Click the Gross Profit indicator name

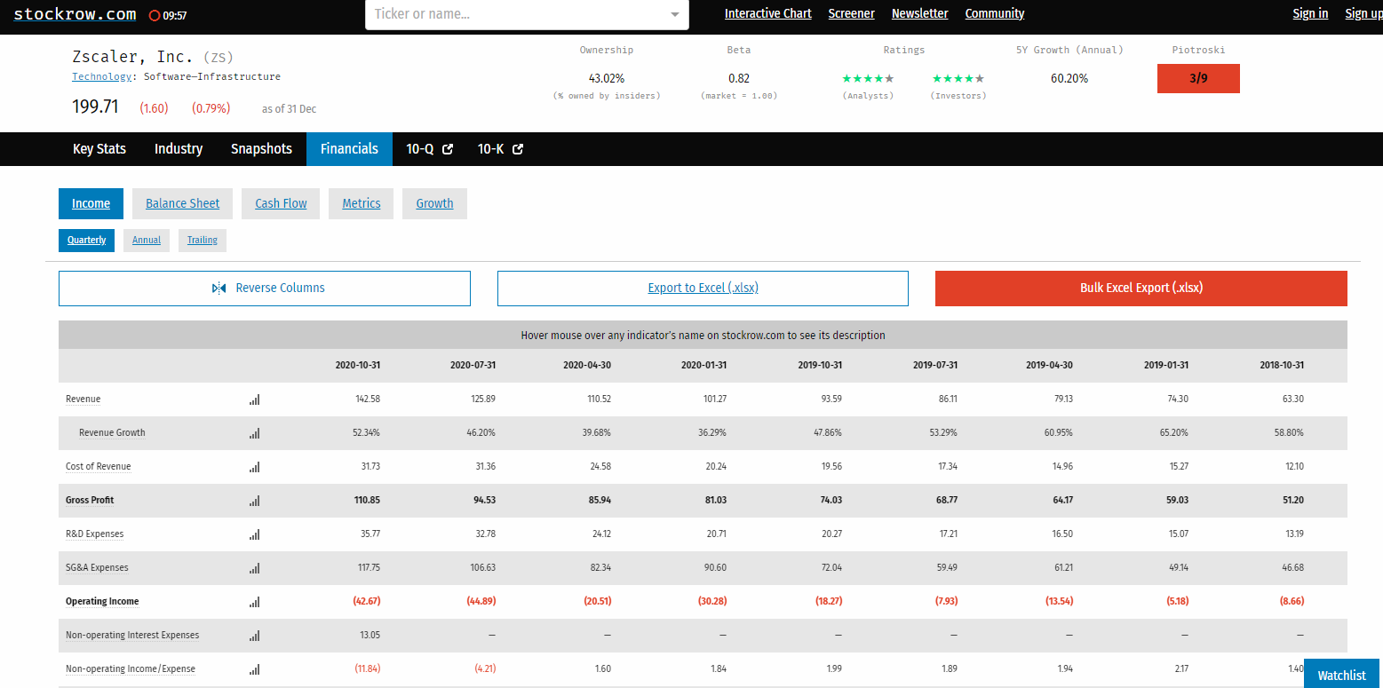(x=90, y=501)
